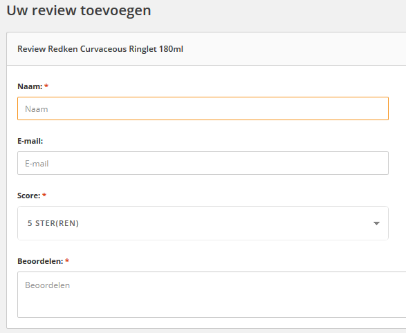Click the gray 'E-mail' placeholder text
The image size is (406, 333).
(37, 164)
